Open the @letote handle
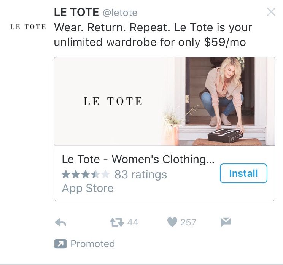The height and width of the screenshot is (265, 283). (120, 13)
